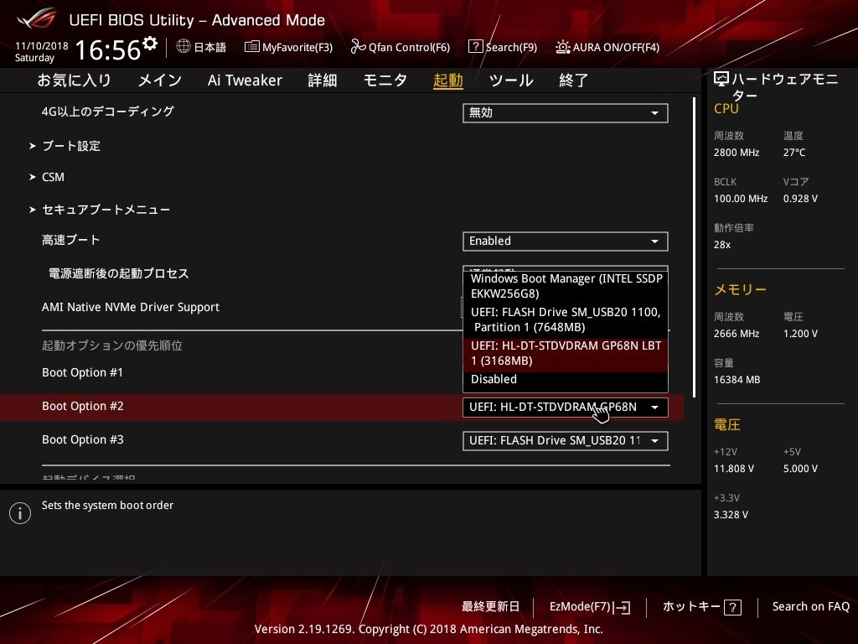Open Qfan Control fan icon

(358, 47)
